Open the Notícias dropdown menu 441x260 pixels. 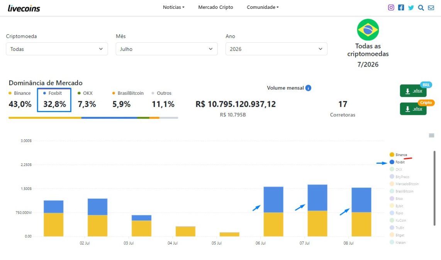point(173,7)
